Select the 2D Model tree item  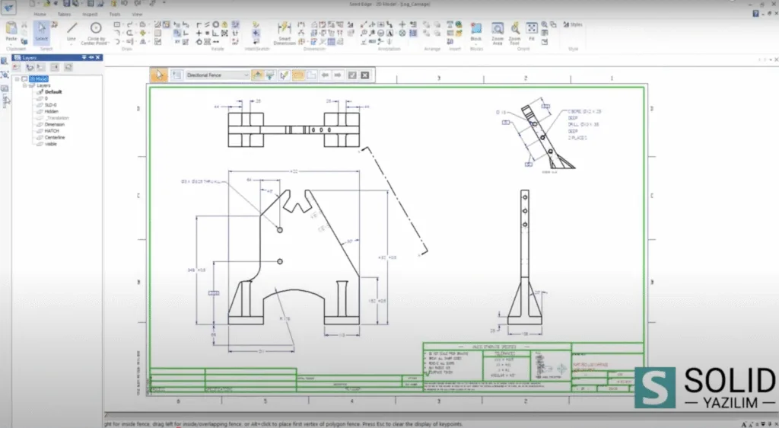[x=38, y=79]
